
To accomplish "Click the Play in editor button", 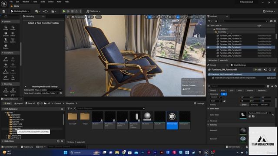I will coord(64,11).
